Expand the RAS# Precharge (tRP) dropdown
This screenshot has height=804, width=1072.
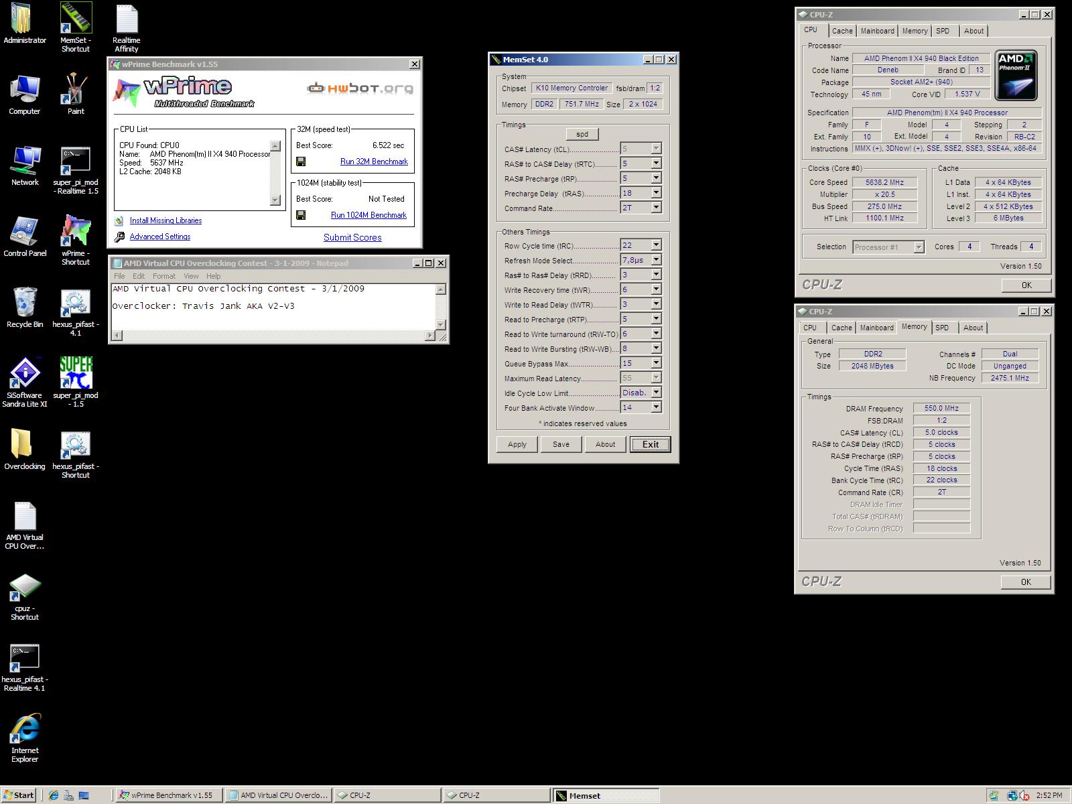656,178
